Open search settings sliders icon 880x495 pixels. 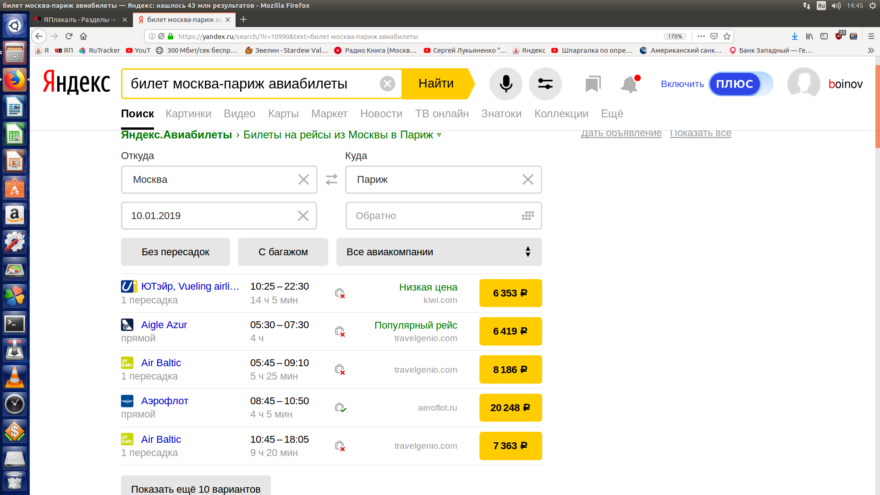(x=545, y=84)
